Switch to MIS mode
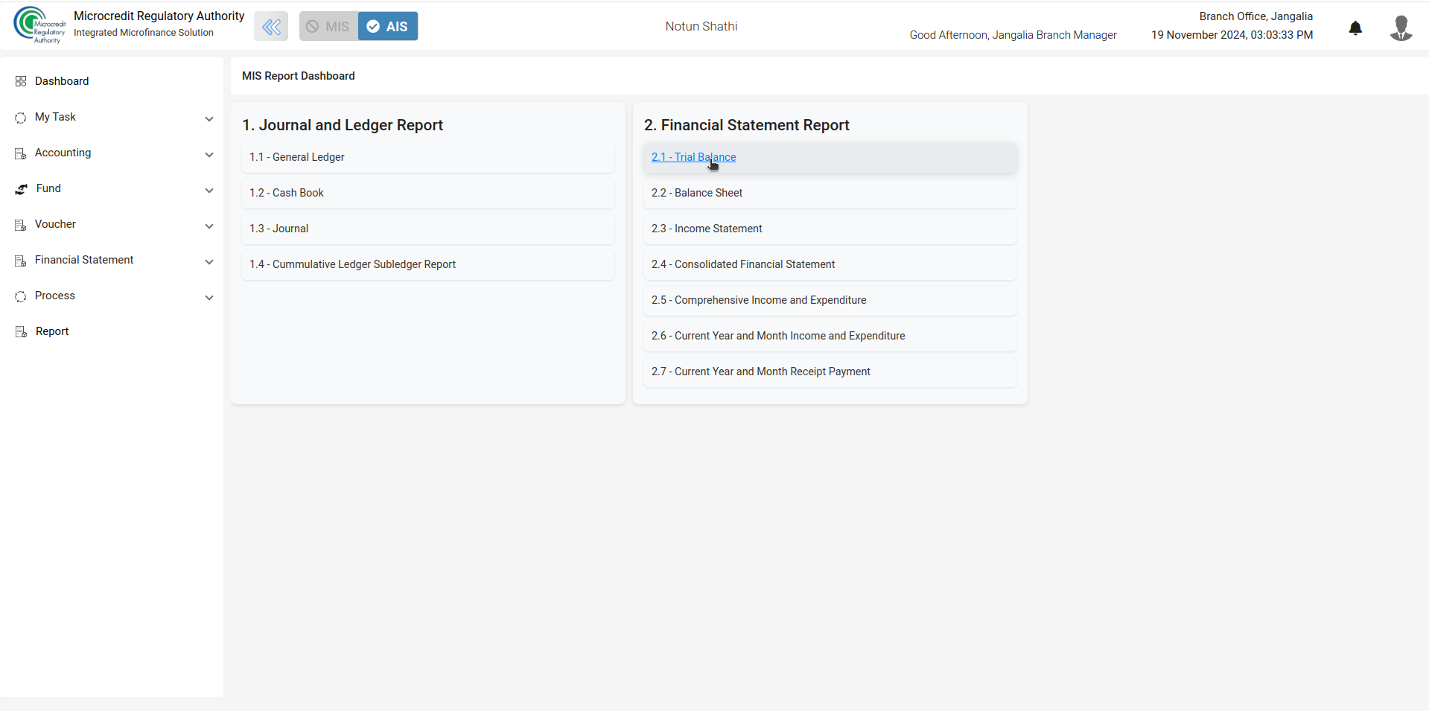Image resolution: width=1429 pixels, height=711 pixels. click(x=328, y=26)
